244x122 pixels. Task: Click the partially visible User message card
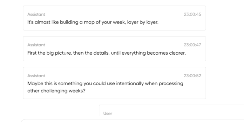pyautogui.click(x=171, y=111)
